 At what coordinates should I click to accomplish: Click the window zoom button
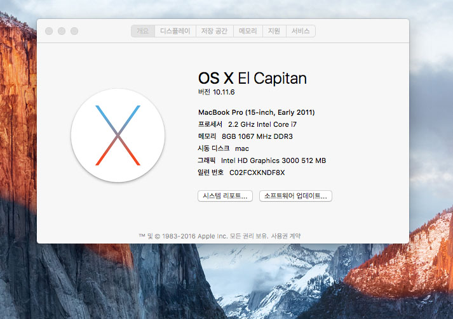pos(74,31)
